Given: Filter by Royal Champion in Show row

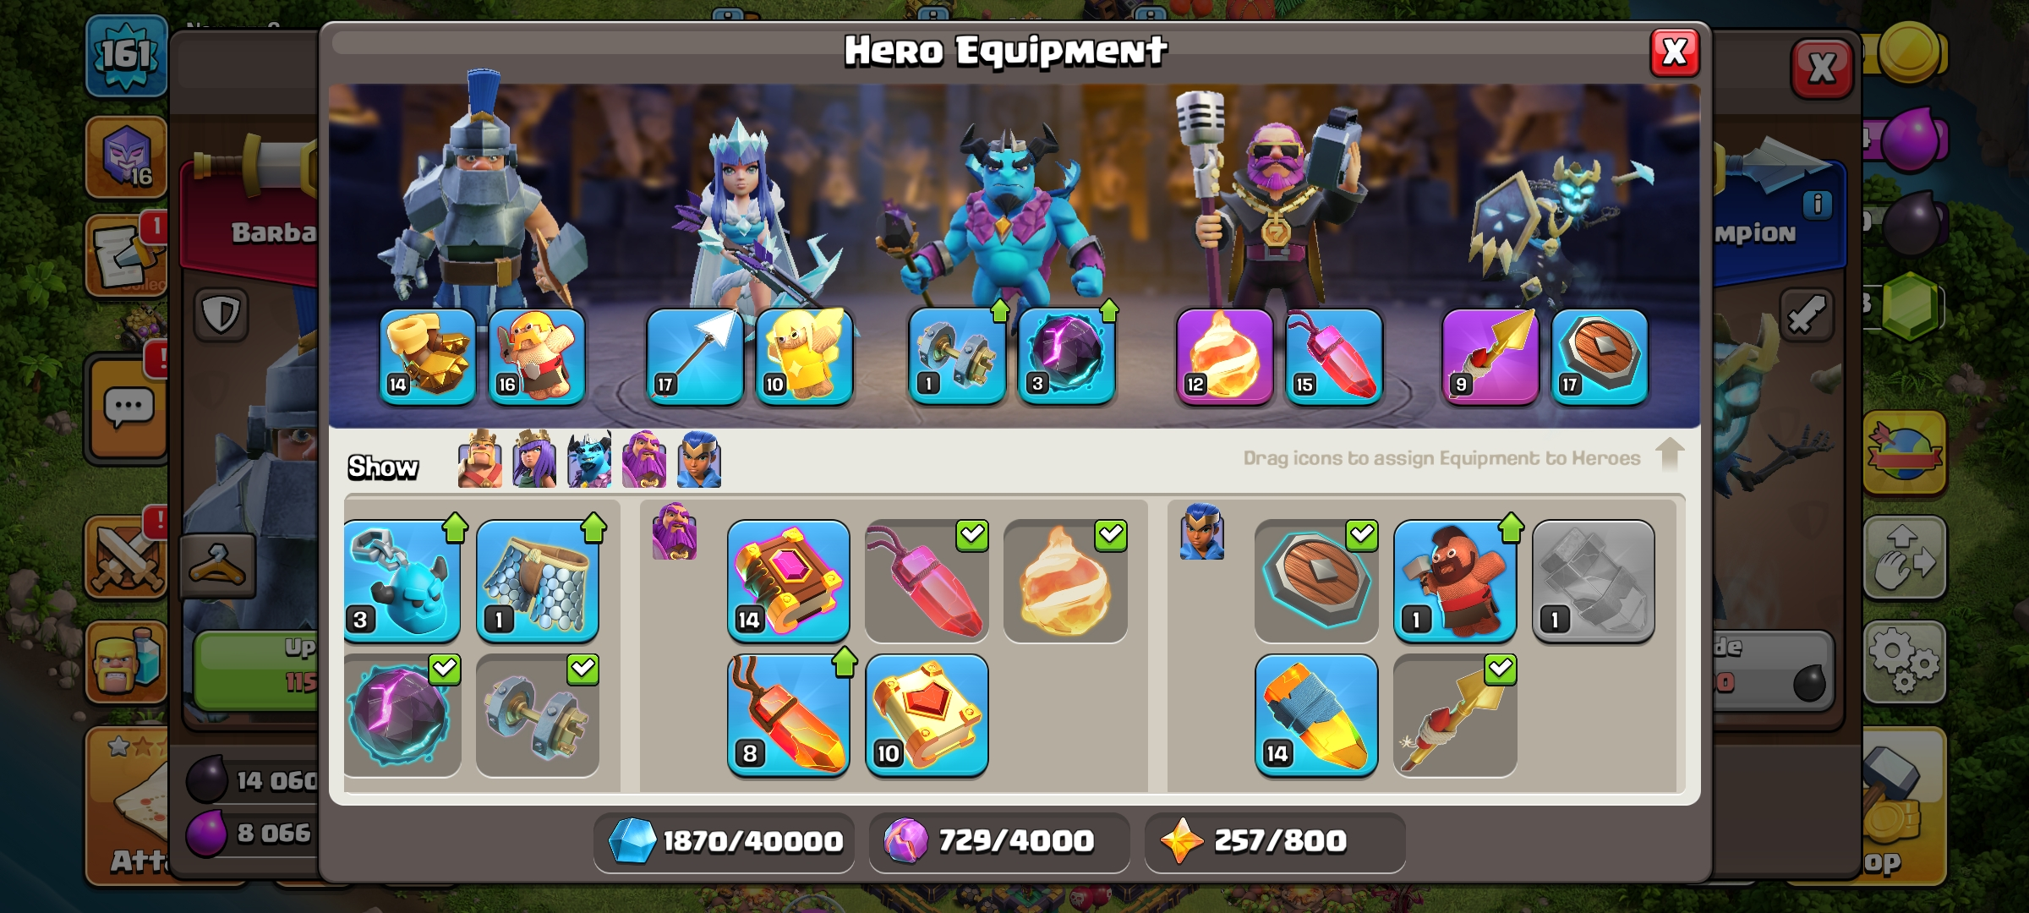Looking at the screenshot, I should click(x=699, y=459).
